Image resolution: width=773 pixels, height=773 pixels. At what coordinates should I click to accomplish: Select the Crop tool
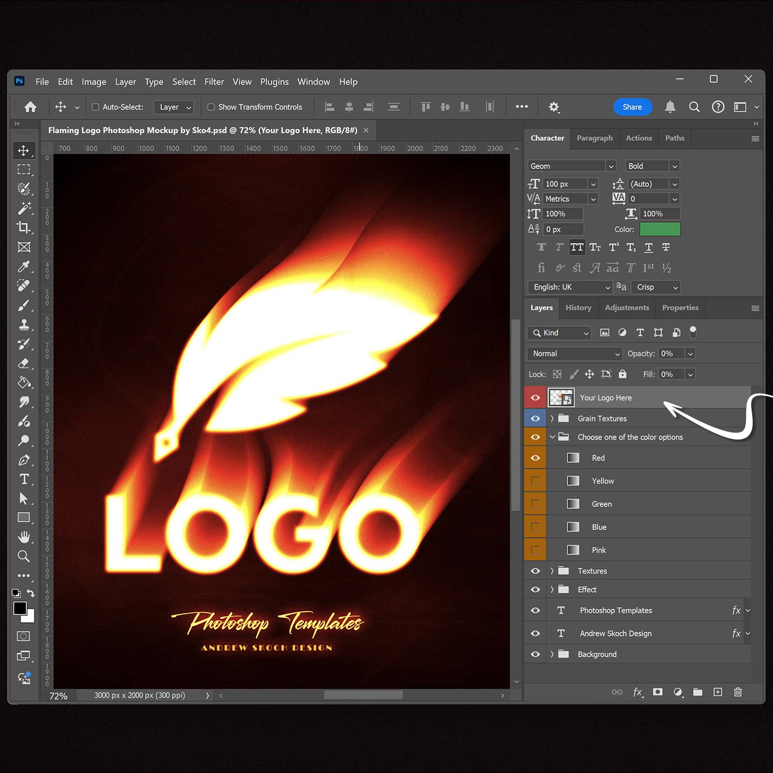pyautogui.click(x=24, y=227)
